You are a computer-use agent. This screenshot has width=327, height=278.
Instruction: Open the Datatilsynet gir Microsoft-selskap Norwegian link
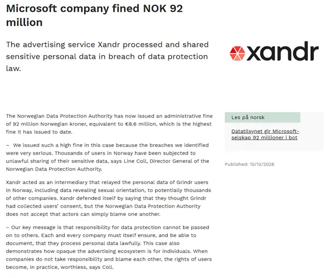265,134
